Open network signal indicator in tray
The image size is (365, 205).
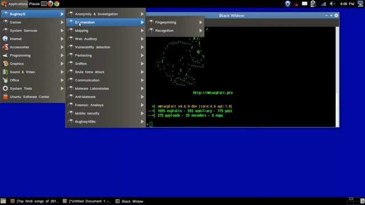tap(323, 4)
